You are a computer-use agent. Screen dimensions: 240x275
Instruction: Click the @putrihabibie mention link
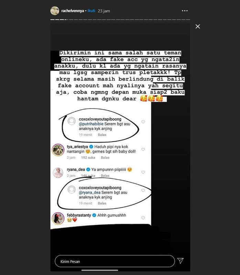[91, 124]
